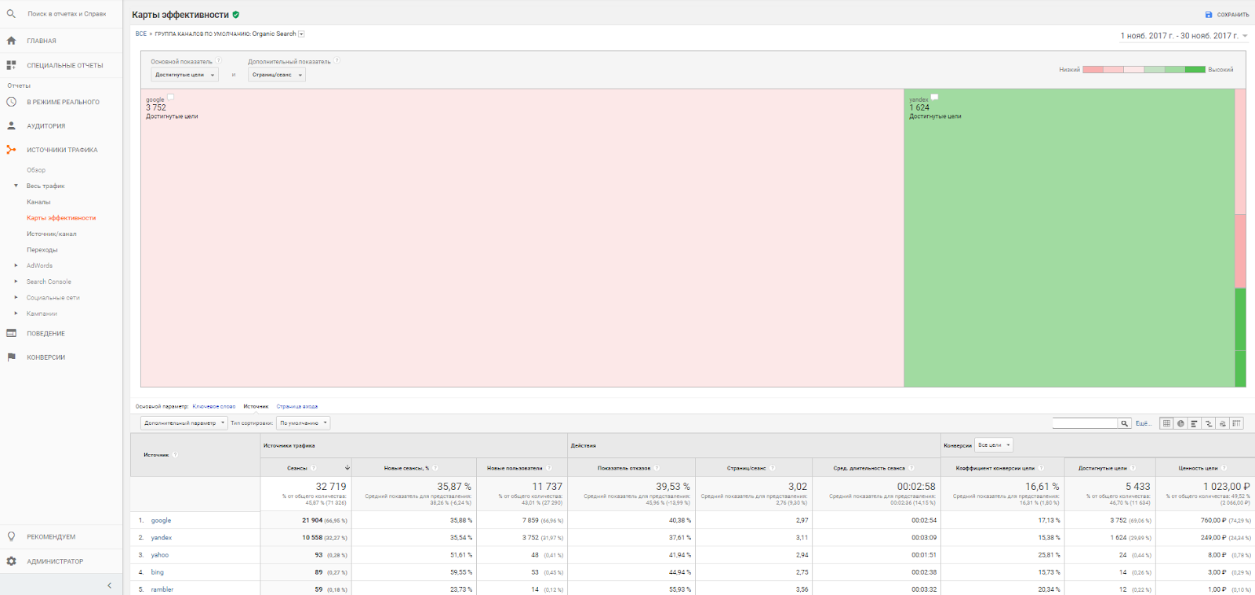Click the save disk icon beside Сохранить

tap(1209, 14)
